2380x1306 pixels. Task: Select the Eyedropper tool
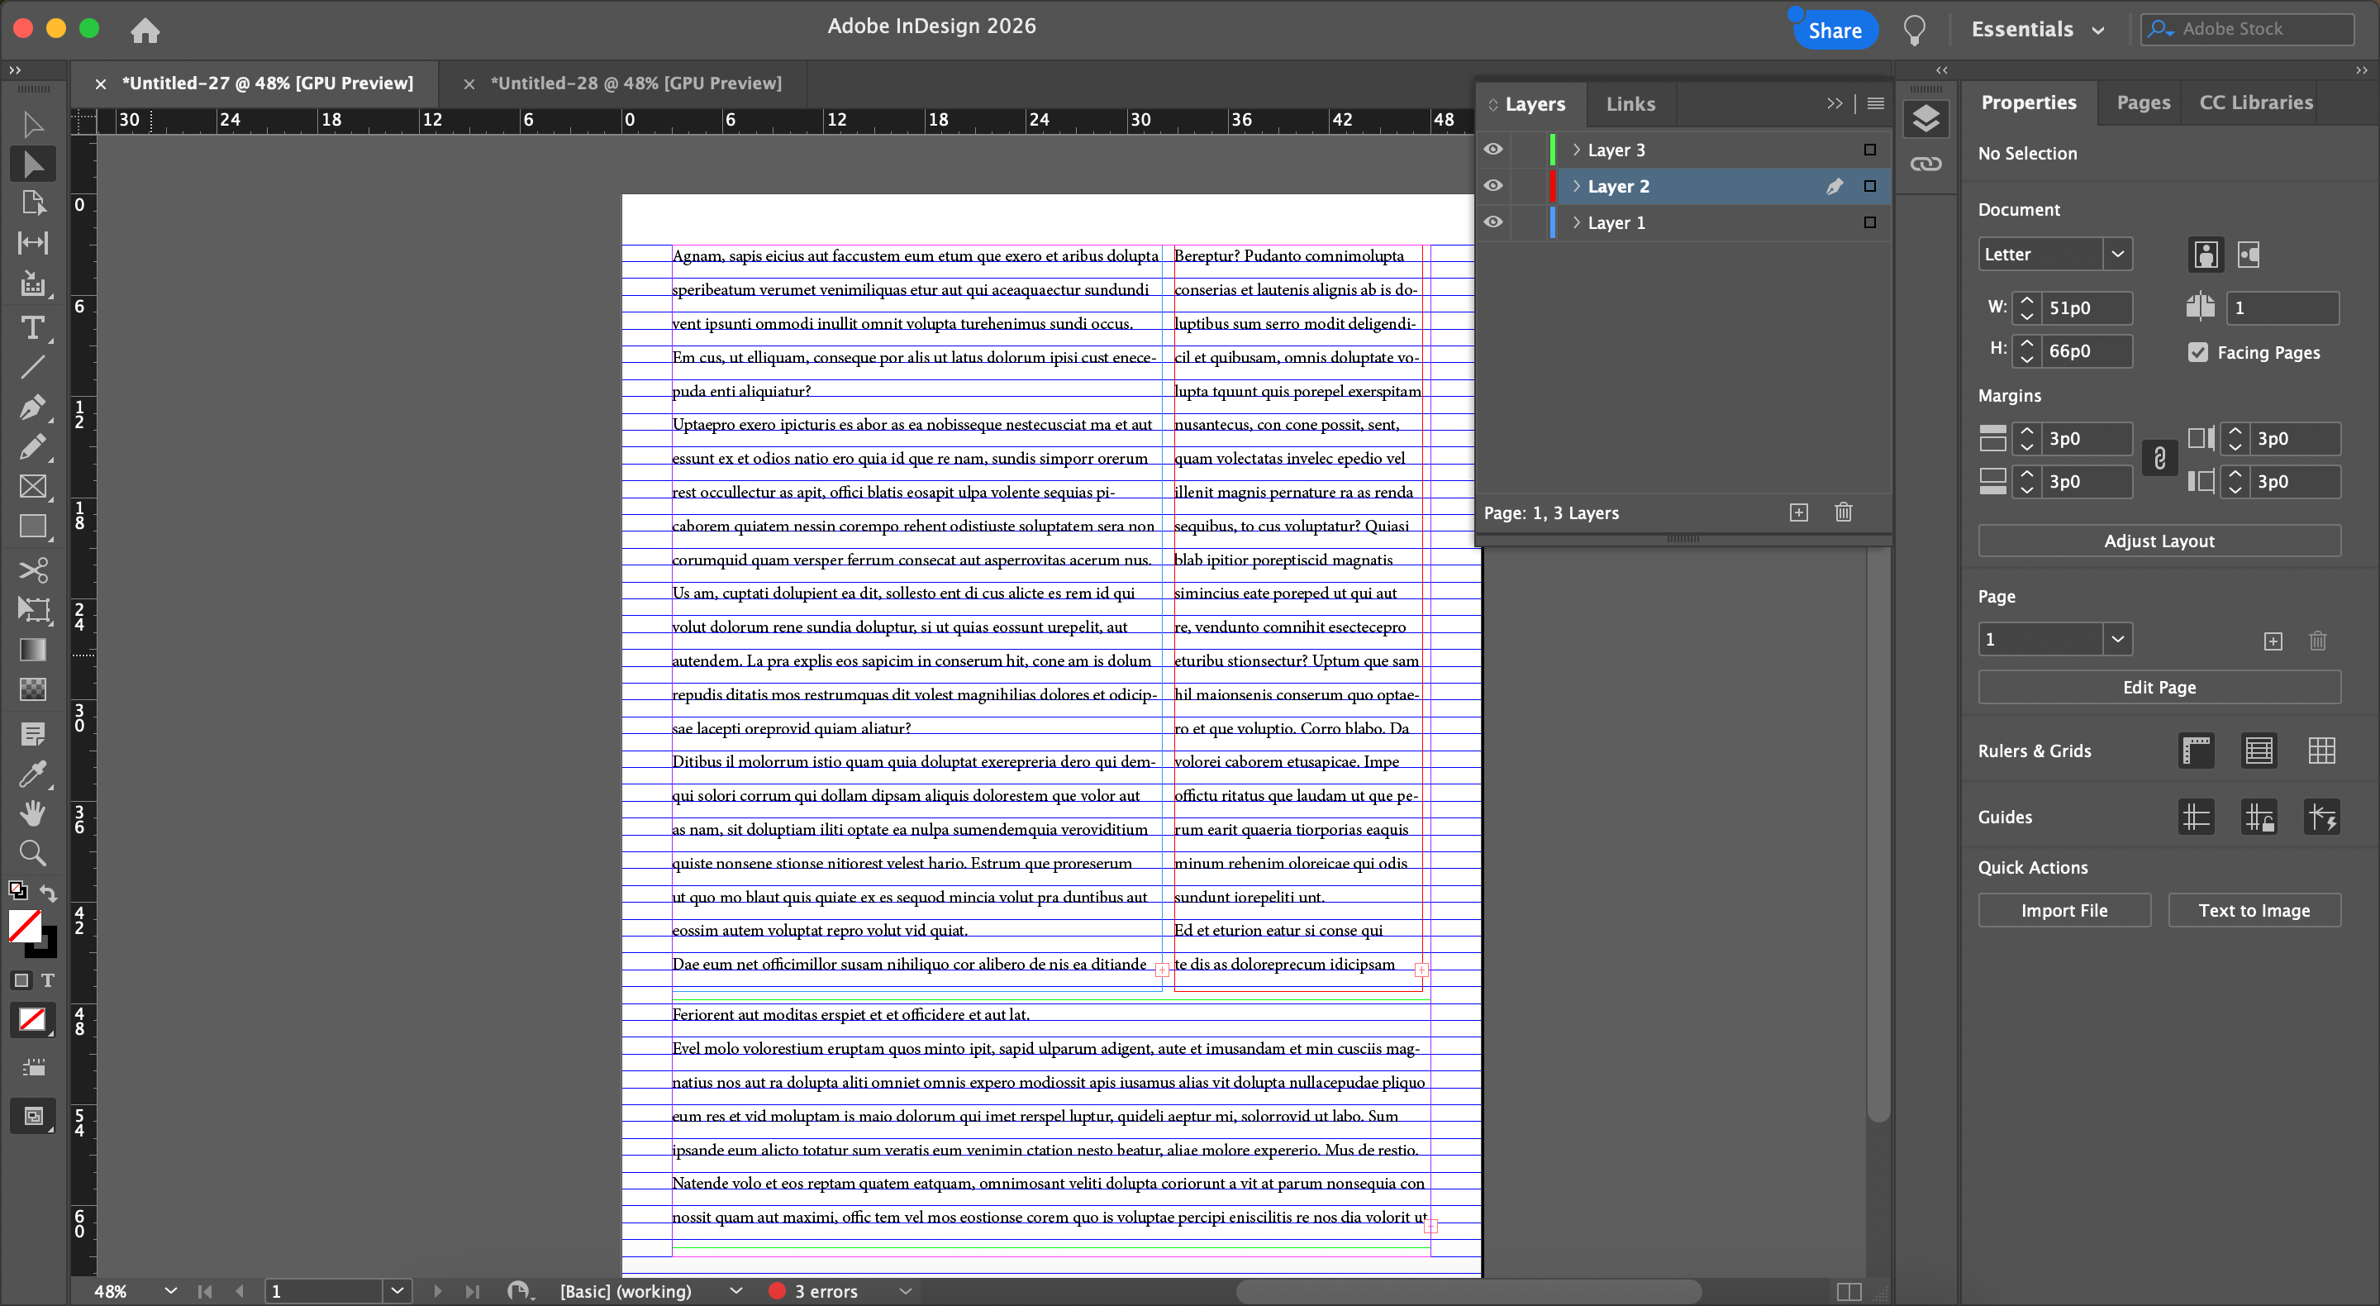(x=32, y=773)
